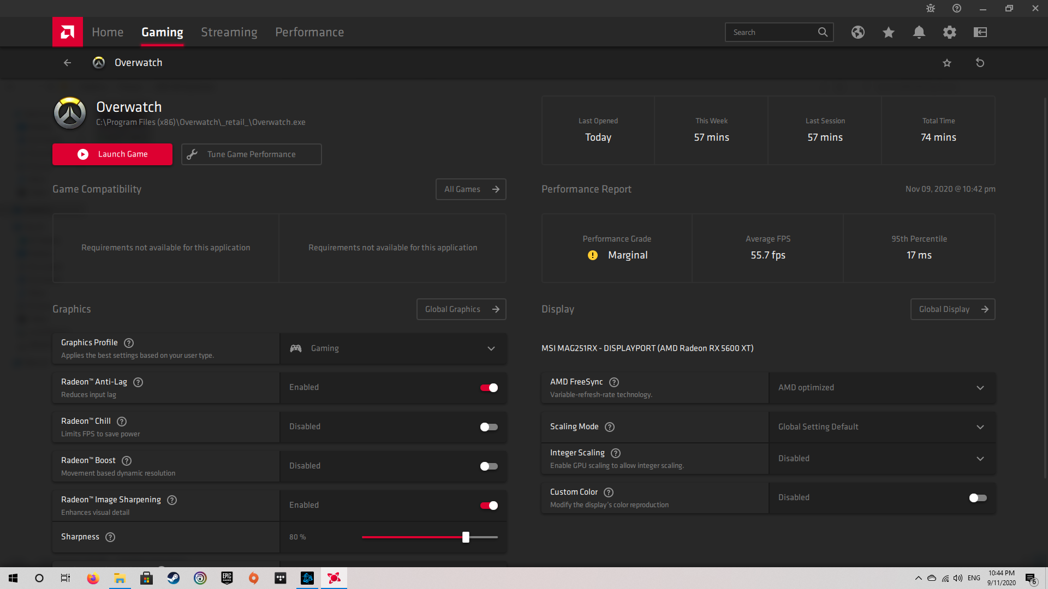Enable the Custom Color toggle
This screenshot has width=1048, height=589.
click(x=977, y=498)
